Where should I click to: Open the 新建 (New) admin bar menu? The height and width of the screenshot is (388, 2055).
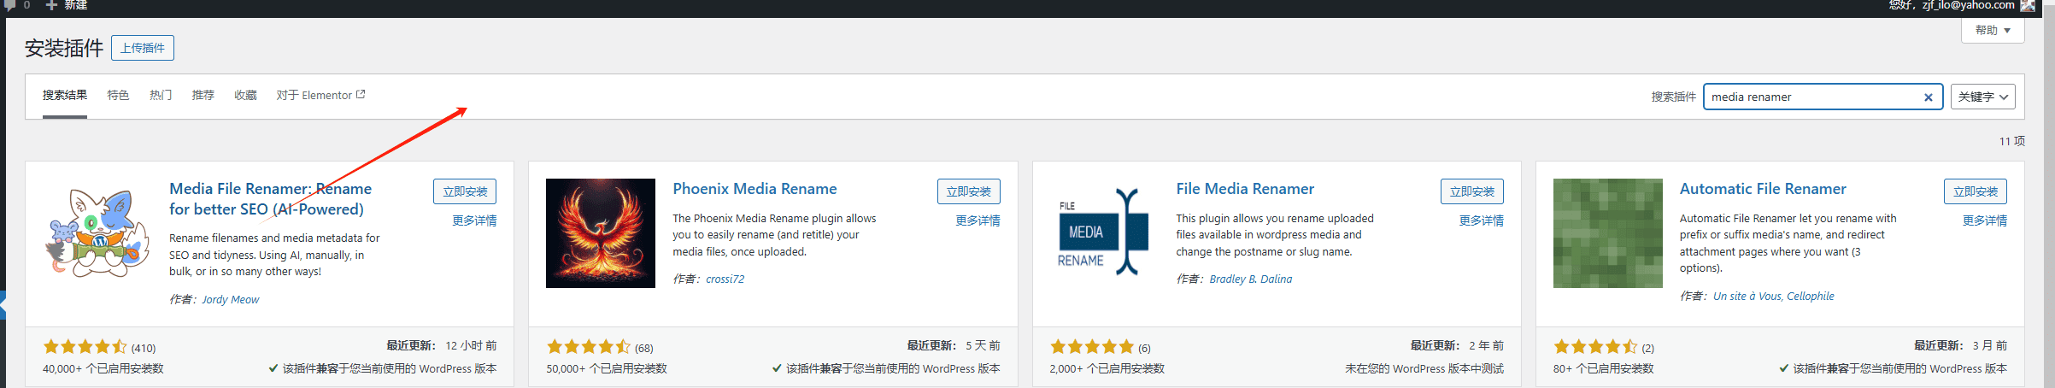(67, 5)
